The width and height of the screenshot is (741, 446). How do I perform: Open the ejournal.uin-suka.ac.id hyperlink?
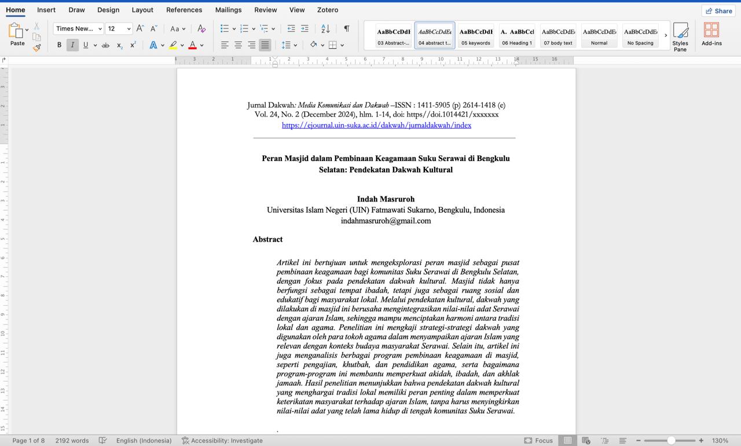(x=376, y=125)
